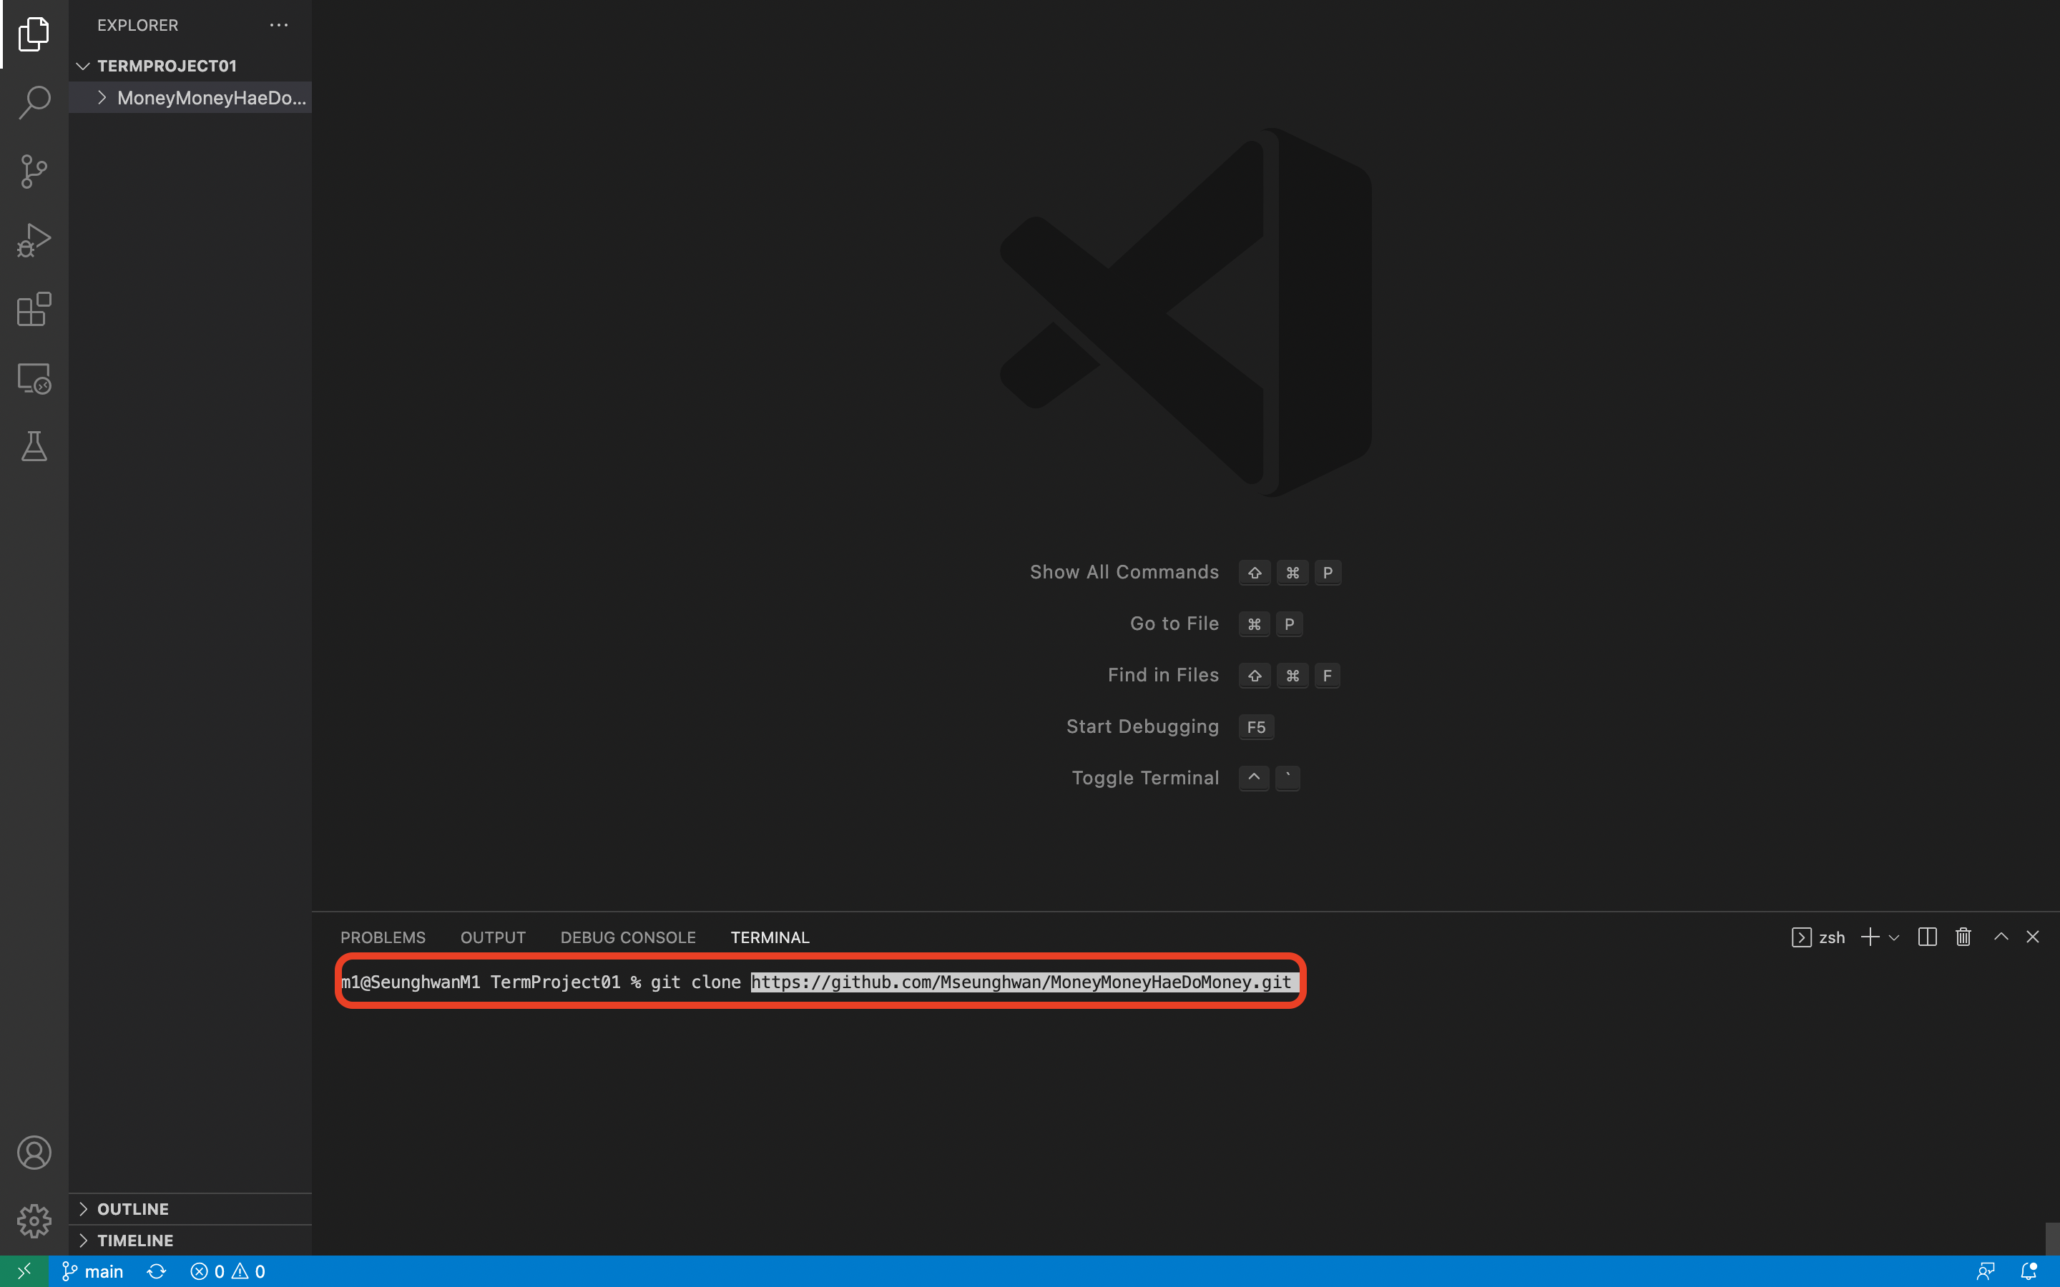Switch to the OUTPUT tab
This screenshot has width=2060, height=1287.
[x=493, y=937]
